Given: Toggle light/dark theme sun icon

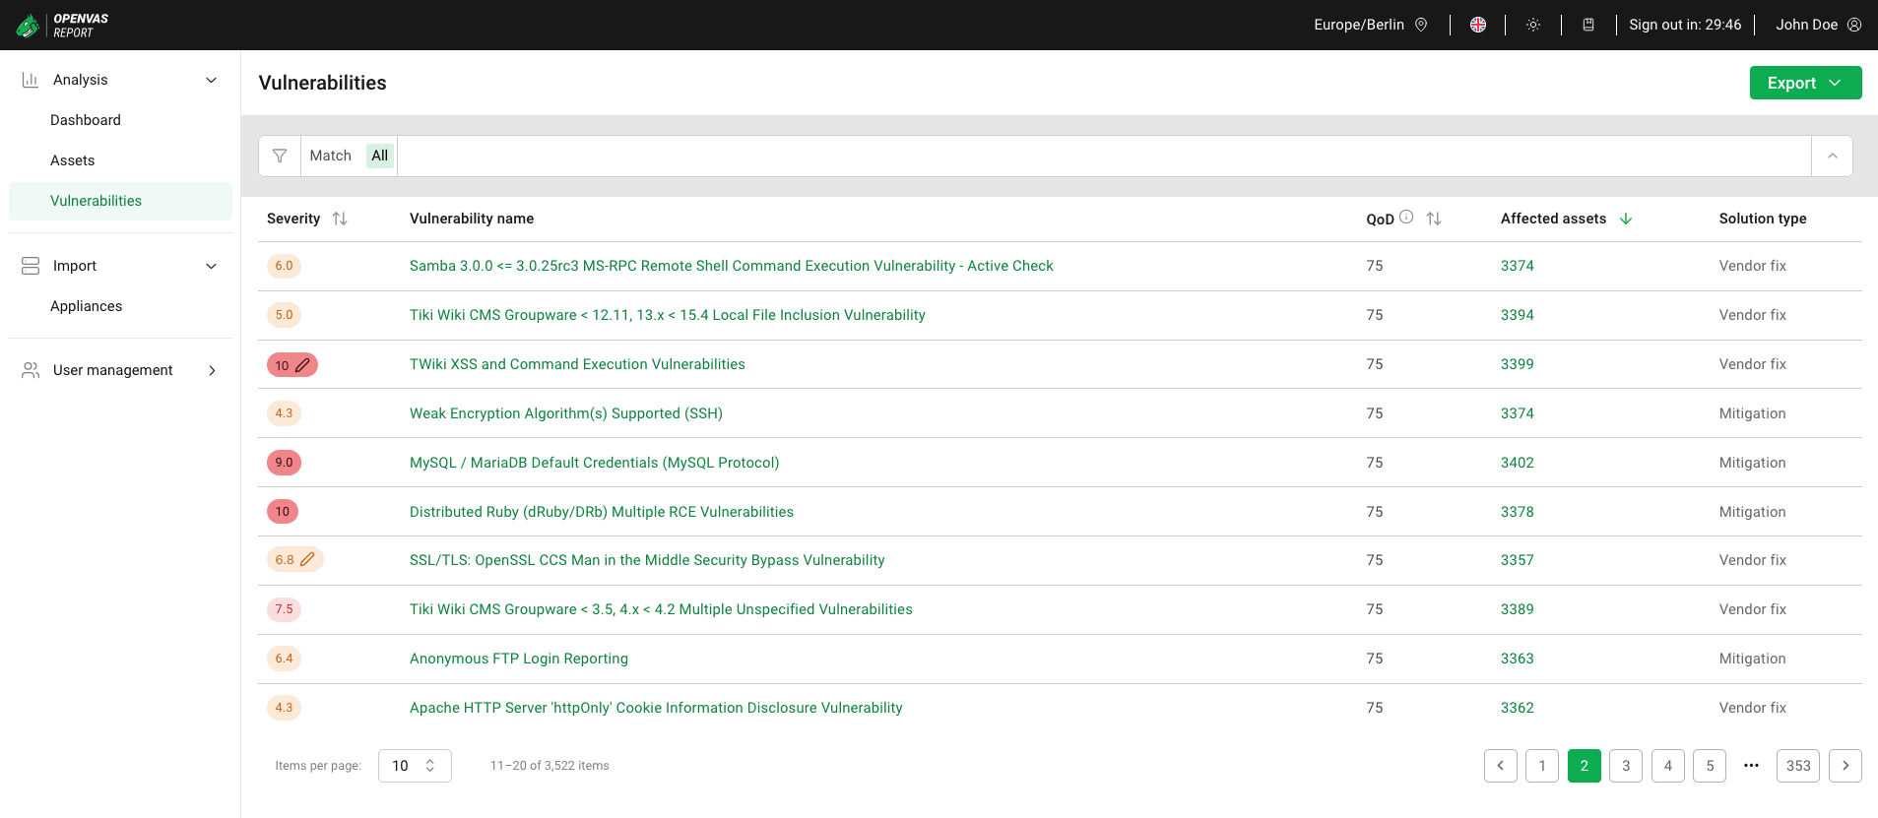Looking at the screenshot, I should pyautogui.click(x=1533, y=25).
